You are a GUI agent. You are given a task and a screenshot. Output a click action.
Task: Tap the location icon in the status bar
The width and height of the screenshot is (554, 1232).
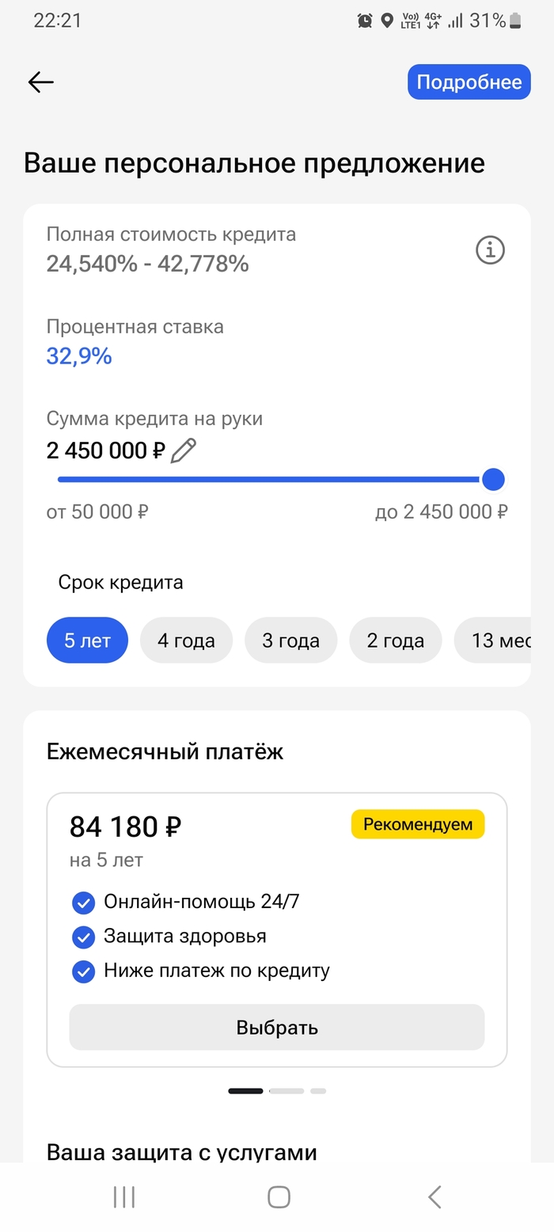click(x=386, y=21)
